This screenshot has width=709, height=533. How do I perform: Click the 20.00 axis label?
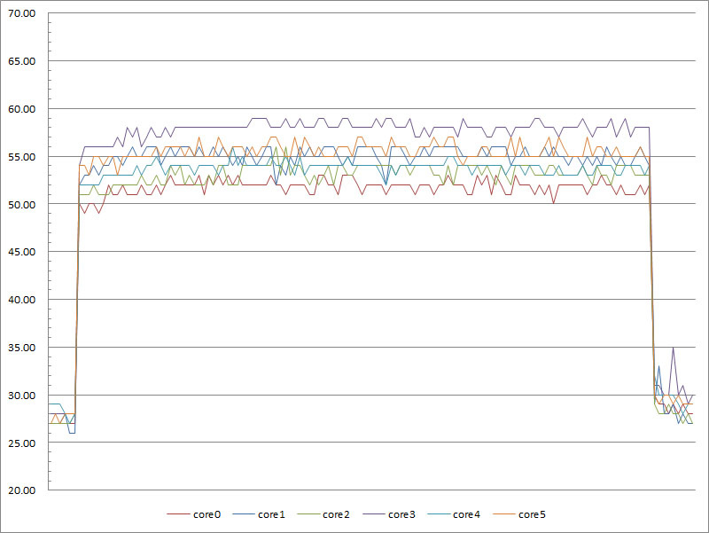[x=21, y=490]
